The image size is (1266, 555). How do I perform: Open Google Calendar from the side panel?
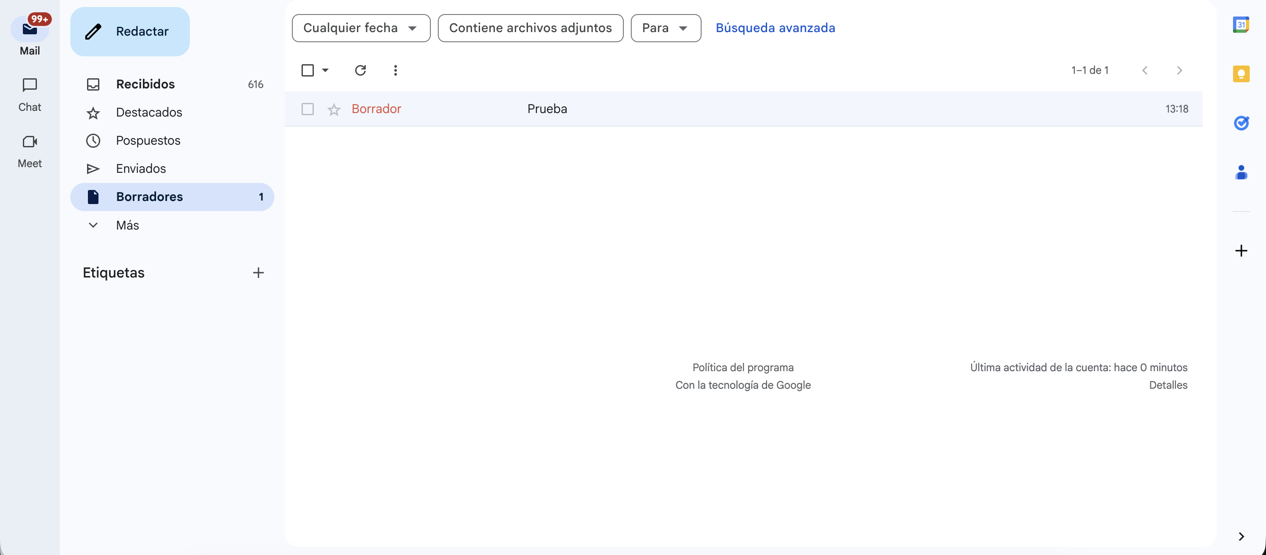tap(1241, 25)
